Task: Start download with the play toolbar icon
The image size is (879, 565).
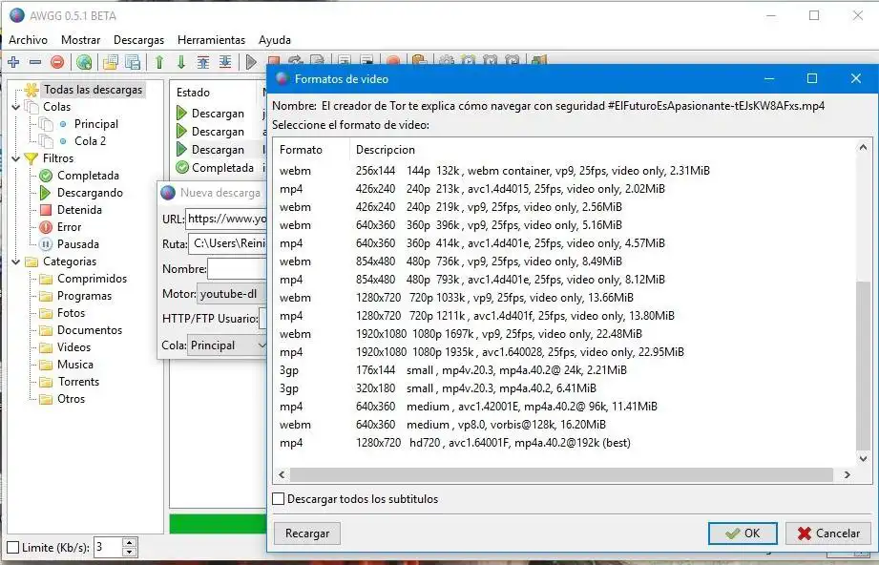Action: (251, 62)
